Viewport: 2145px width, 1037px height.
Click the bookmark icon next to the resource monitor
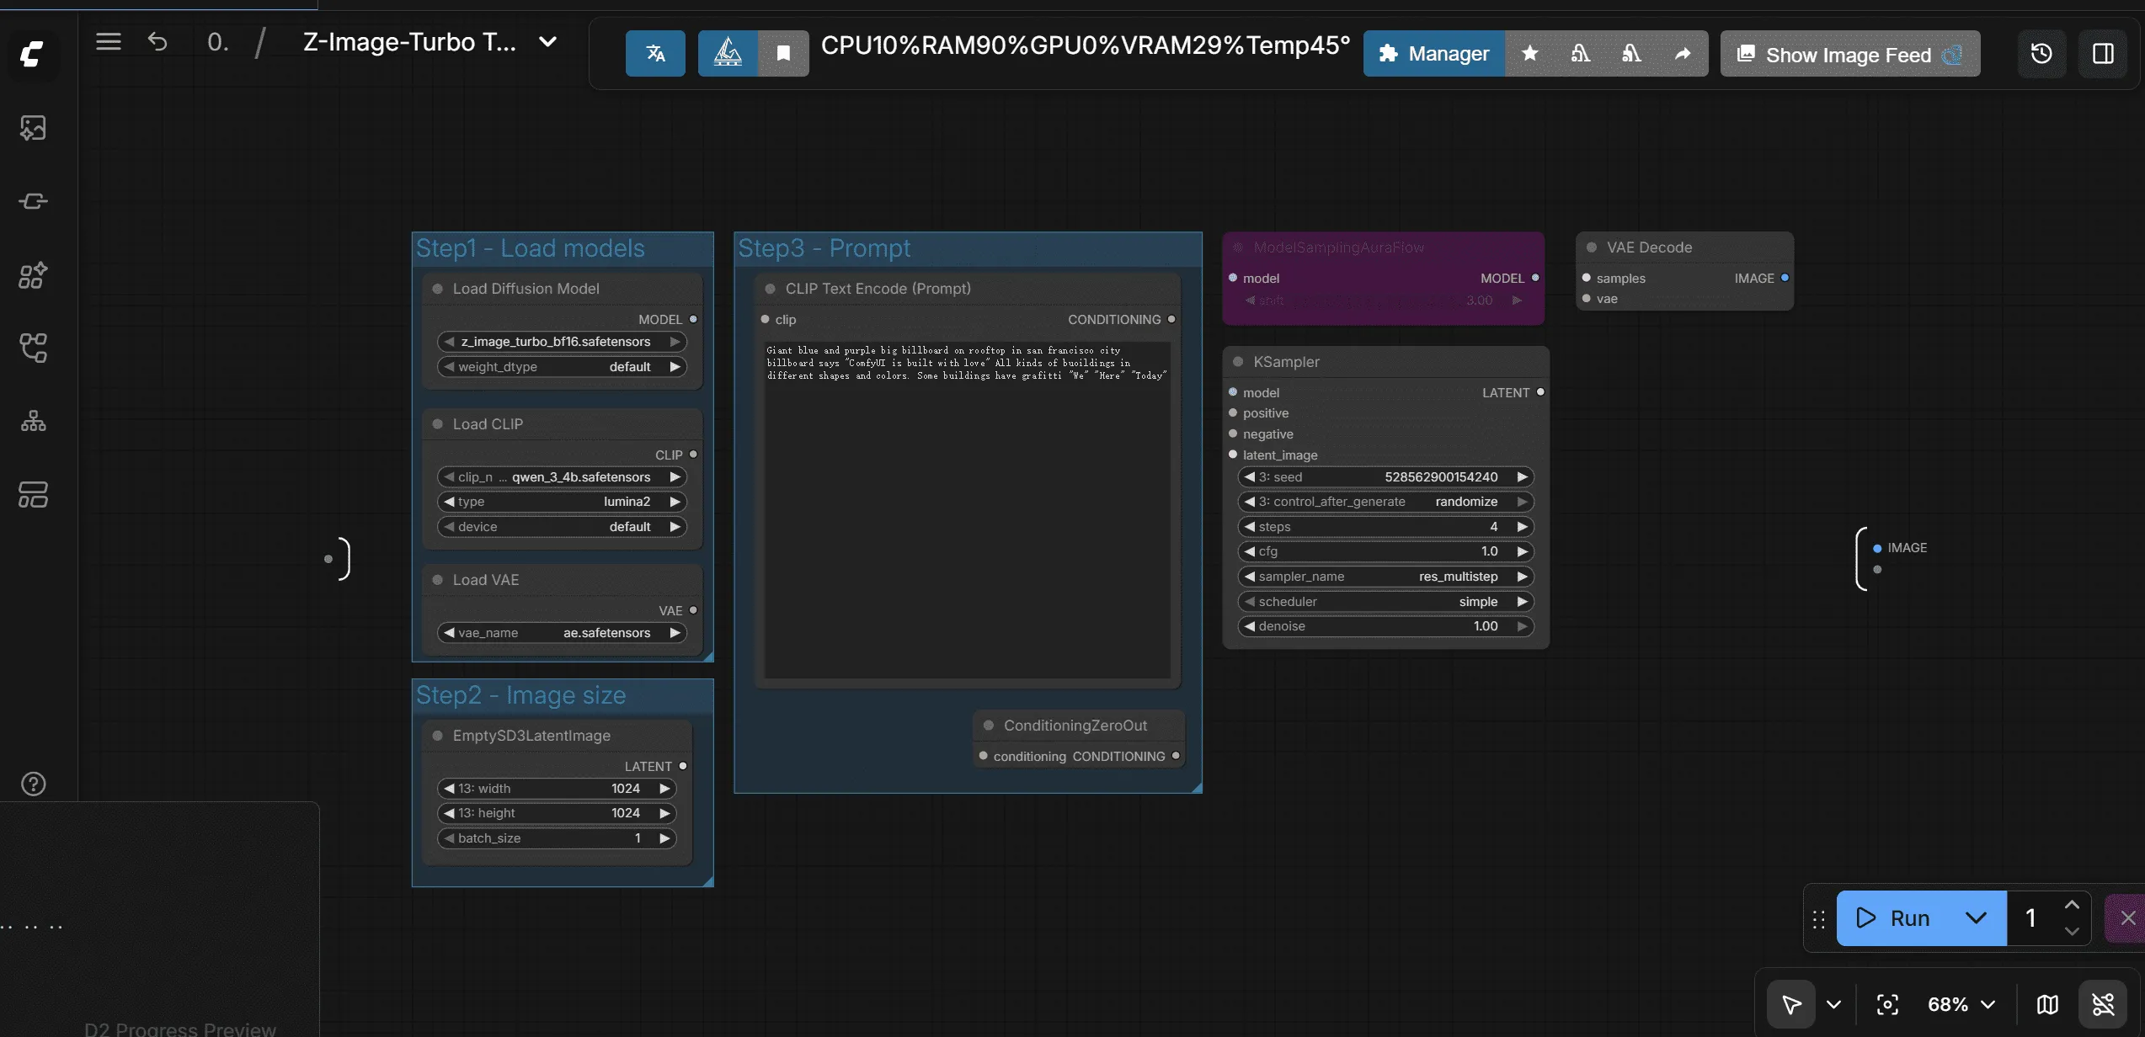pos(782,53)
